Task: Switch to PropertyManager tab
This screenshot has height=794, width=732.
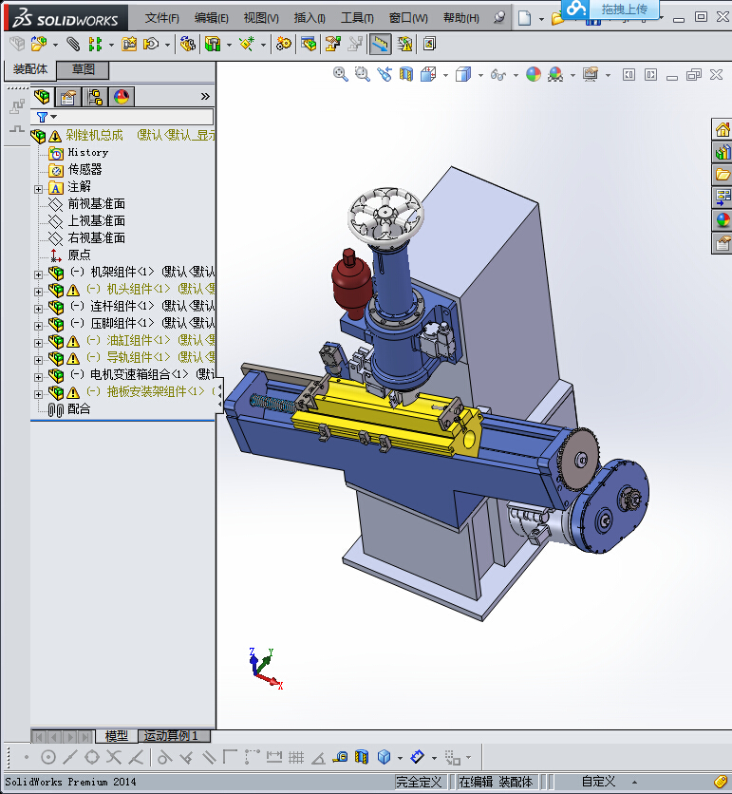Action: (x=67, y=96)
